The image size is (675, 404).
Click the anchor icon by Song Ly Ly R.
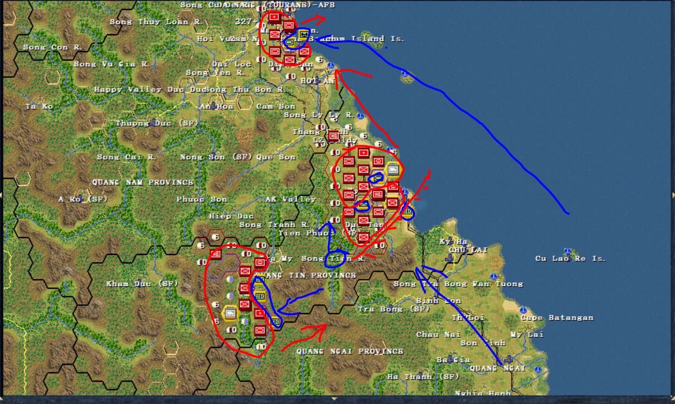click(360, 115)
